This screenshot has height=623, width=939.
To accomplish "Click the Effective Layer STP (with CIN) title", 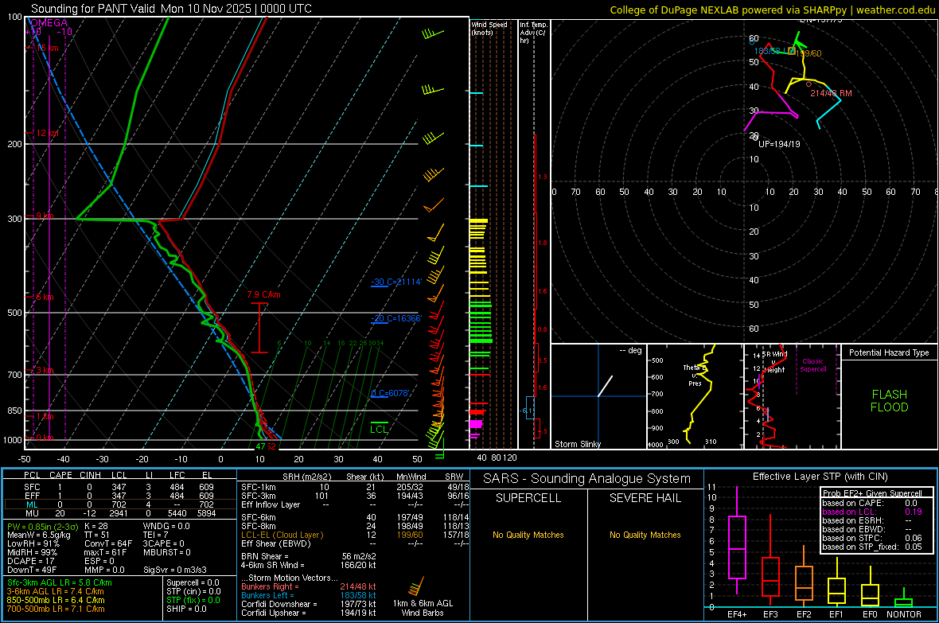I will tap(820, 477).
